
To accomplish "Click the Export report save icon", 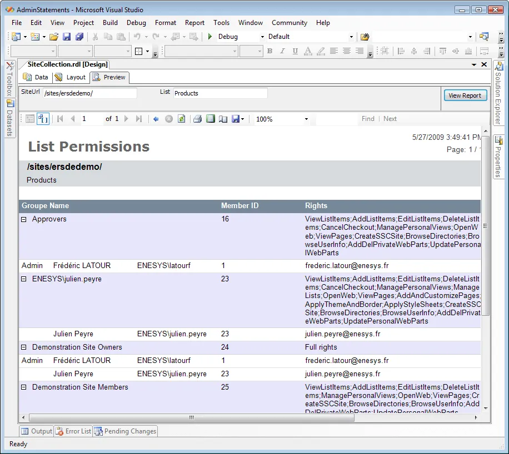I will (235, 118).
